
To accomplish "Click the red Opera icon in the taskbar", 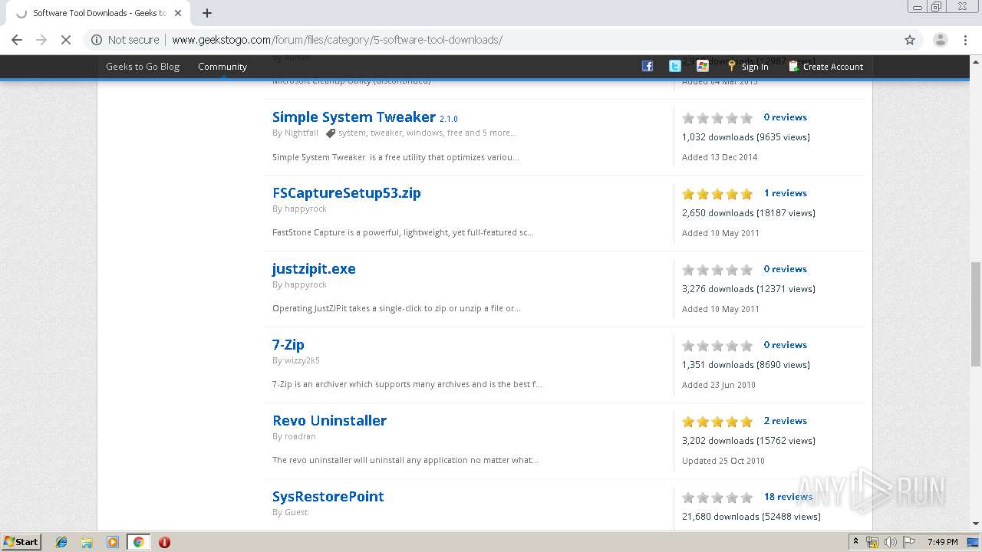I will (x=164, y=542).
